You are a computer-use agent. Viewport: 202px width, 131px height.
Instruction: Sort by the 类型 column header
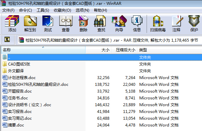coord(170,50)
